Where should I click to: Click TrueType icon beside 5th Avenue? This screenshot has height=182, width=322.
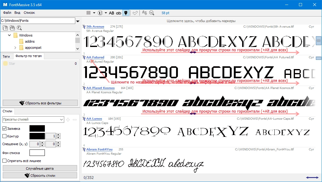point(84,27)
